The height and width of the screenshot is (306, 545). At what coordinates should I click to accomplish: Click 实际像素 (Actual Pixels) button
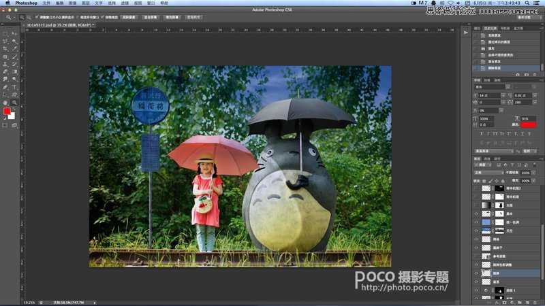(129, 17)
